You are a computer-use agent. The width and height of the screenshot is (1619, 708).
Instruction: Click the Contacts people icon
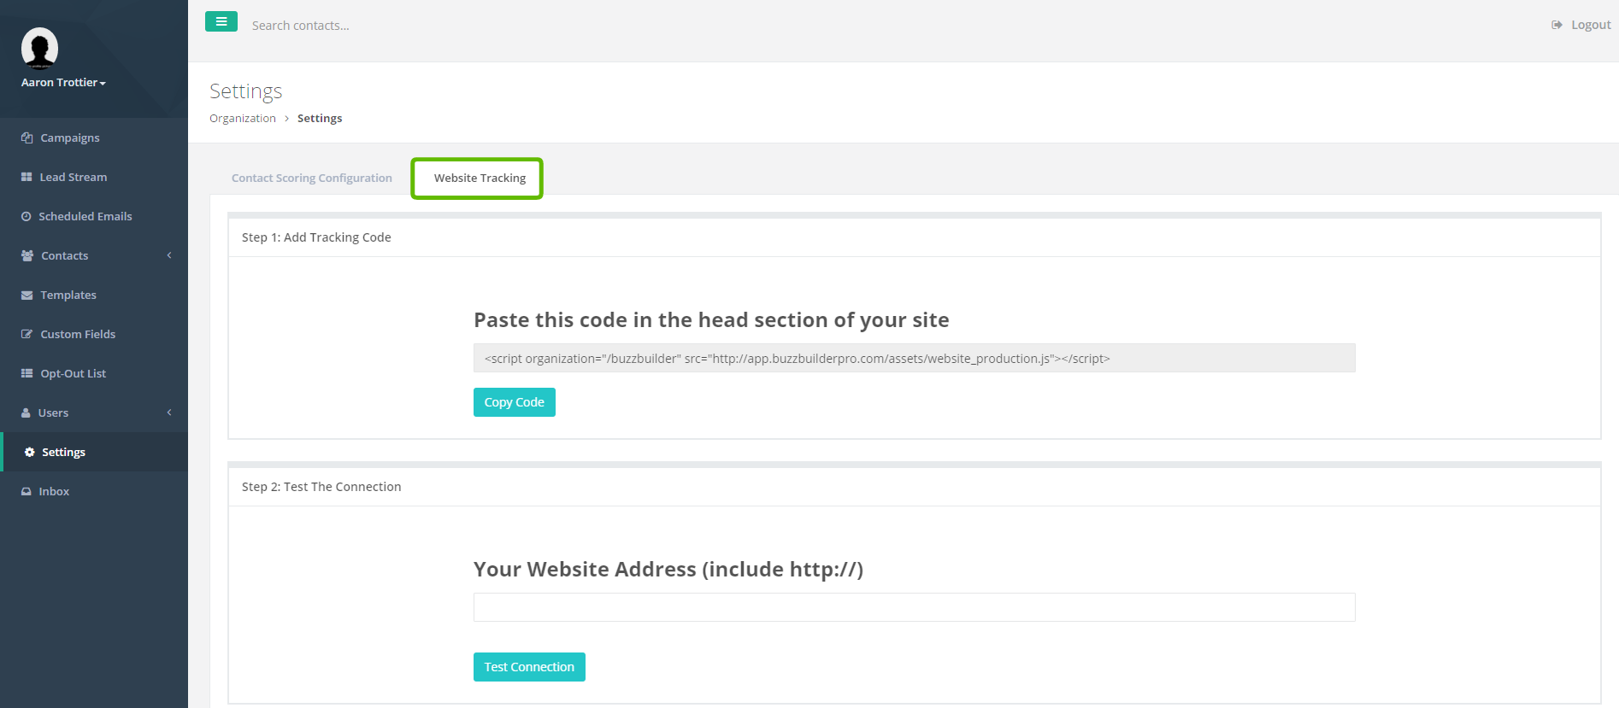point(27,255)
